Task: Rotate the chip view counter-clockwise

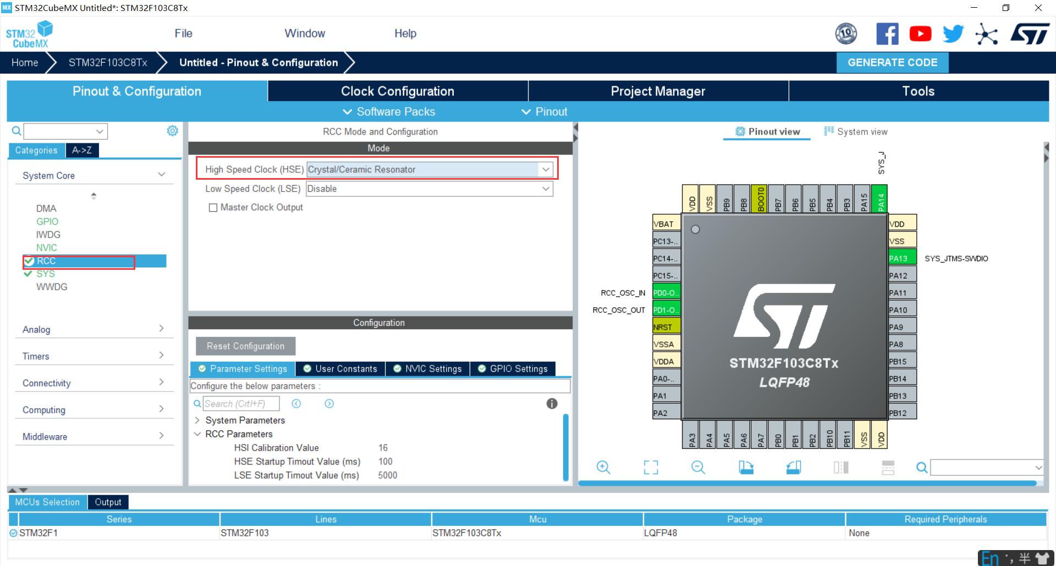Action: coord(794,468)
